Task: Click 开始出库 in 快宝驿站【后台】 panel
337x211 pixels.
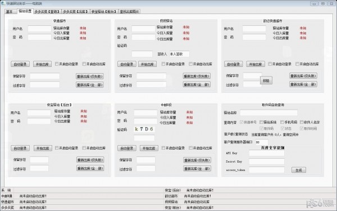Action: click(x=43, y=148)
